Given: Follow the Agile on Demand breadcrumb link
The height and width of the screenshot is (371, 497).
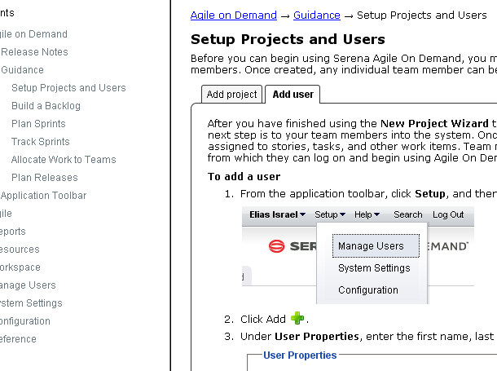Looking at the screenshot, I should (x=234, y=15).
